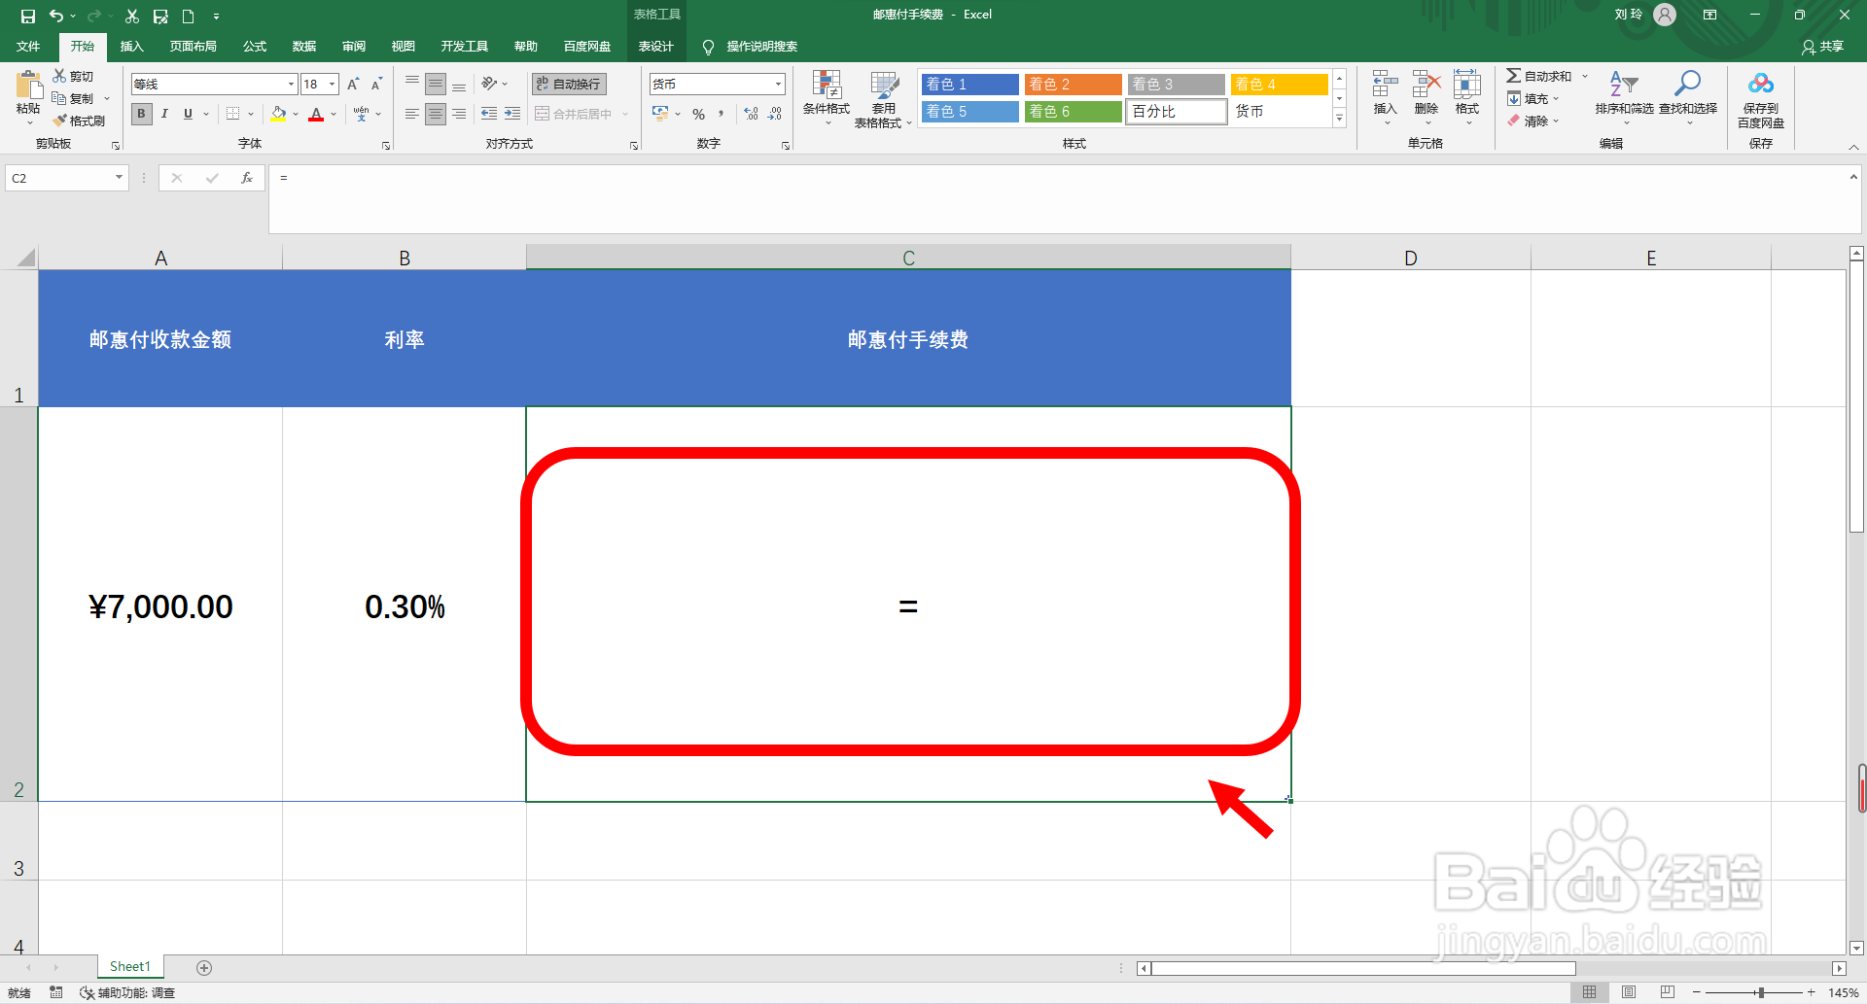The image size is (1867, 1004).
Task: Click the Cut scissors button
Action: [x=73, y=76]
